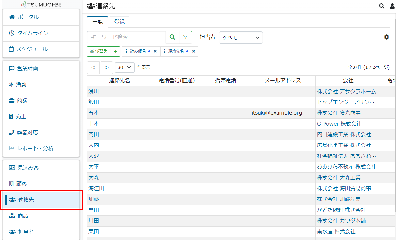396x240 pixels.
Task: Open 顧客 in the sidebar
Action: (41, 184)
